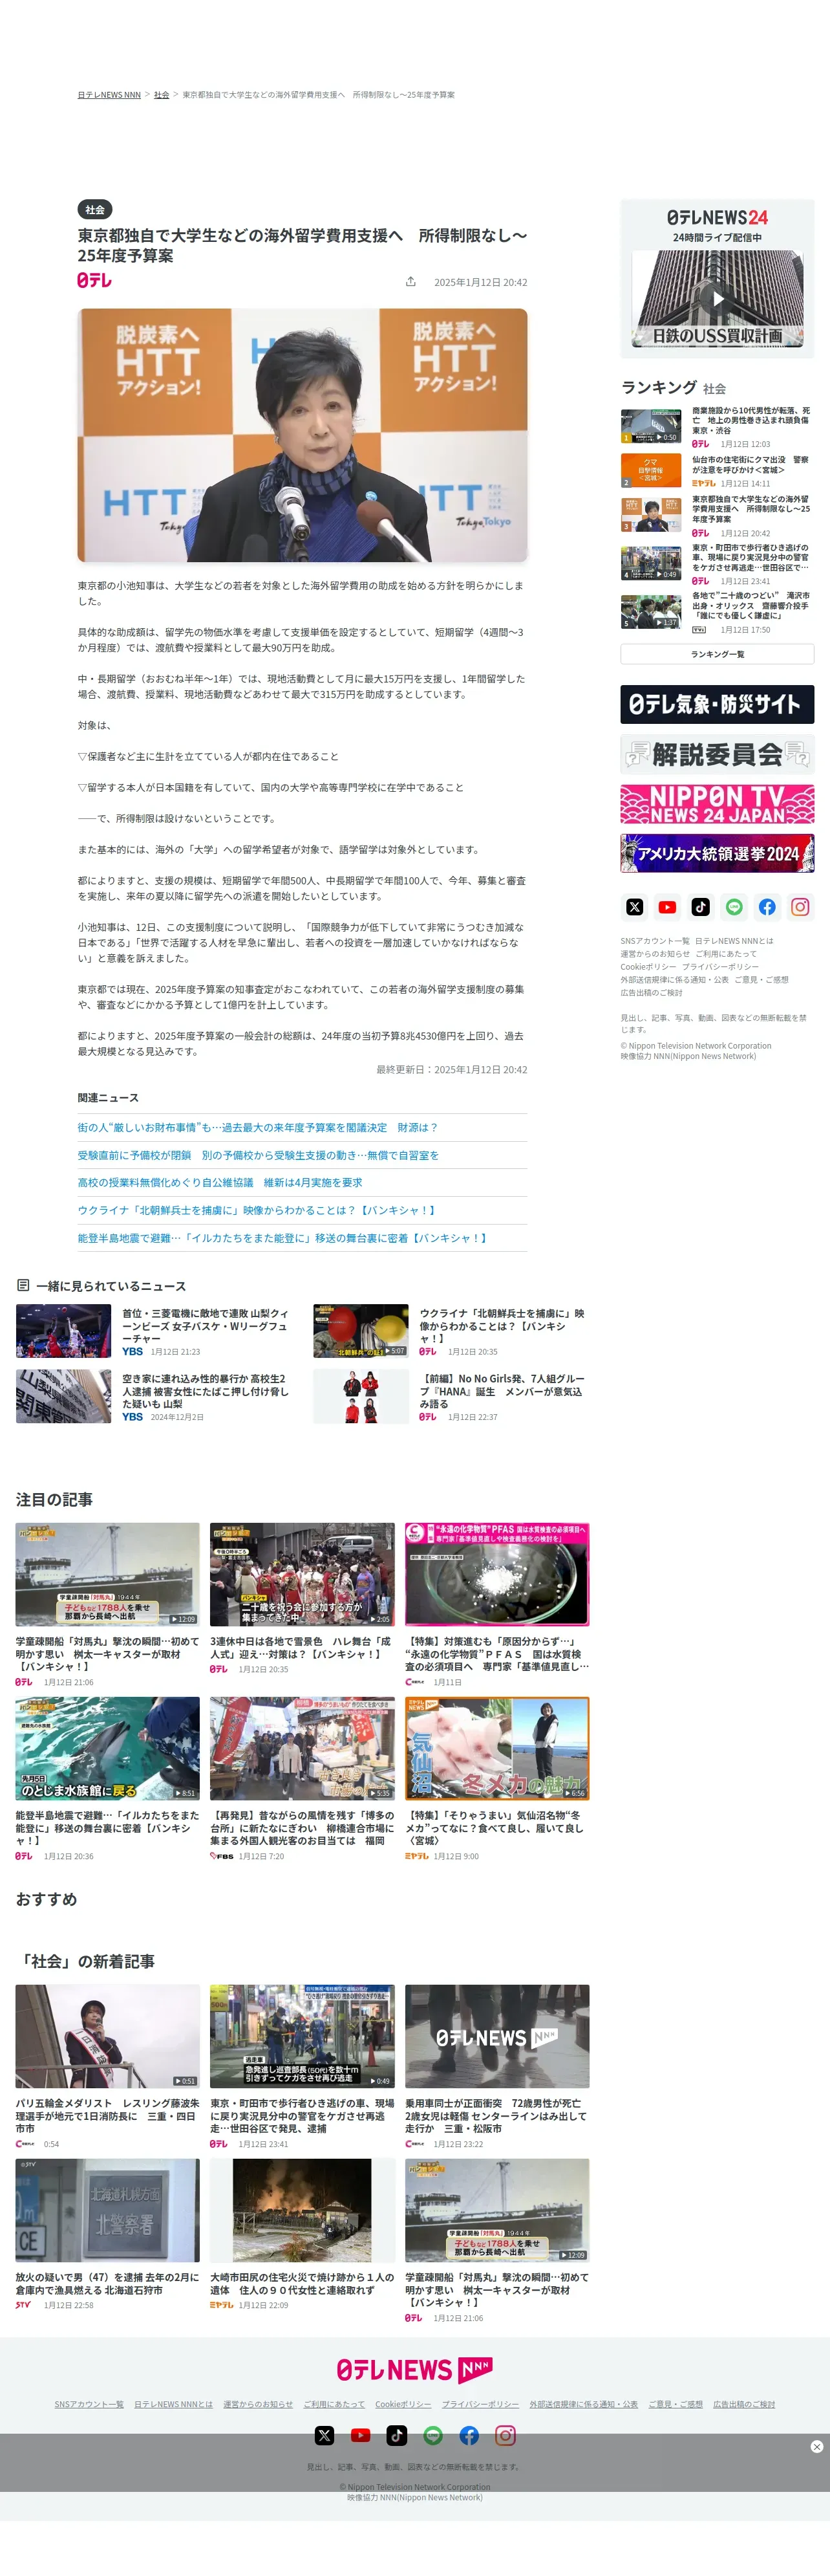Click the footer 運営からのお知らせ link
Viewport: 830px width, 2576px height.
(x=258, y=2404)
